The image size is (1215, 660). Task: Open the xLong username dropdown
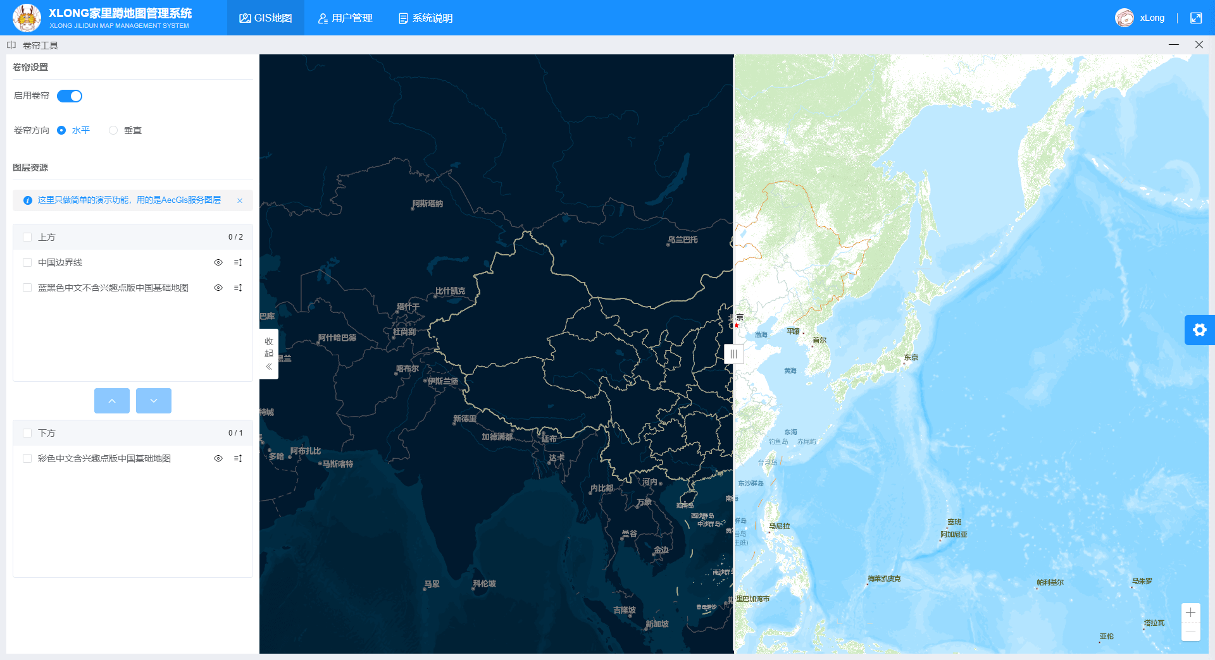pyautogui.click(x=1152, y=18)
